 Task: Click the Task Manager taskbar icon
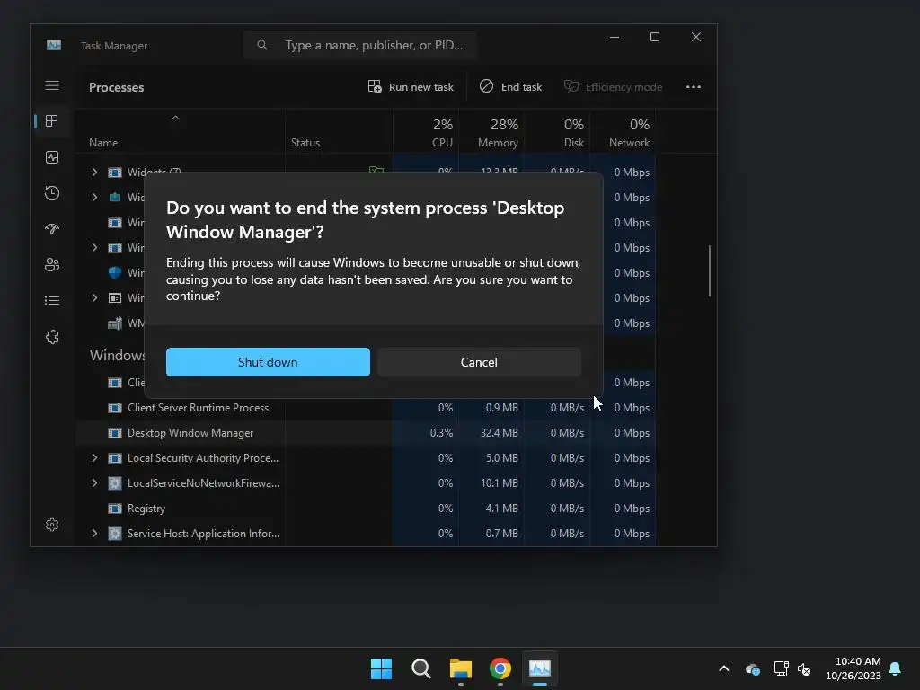(540, 668)
